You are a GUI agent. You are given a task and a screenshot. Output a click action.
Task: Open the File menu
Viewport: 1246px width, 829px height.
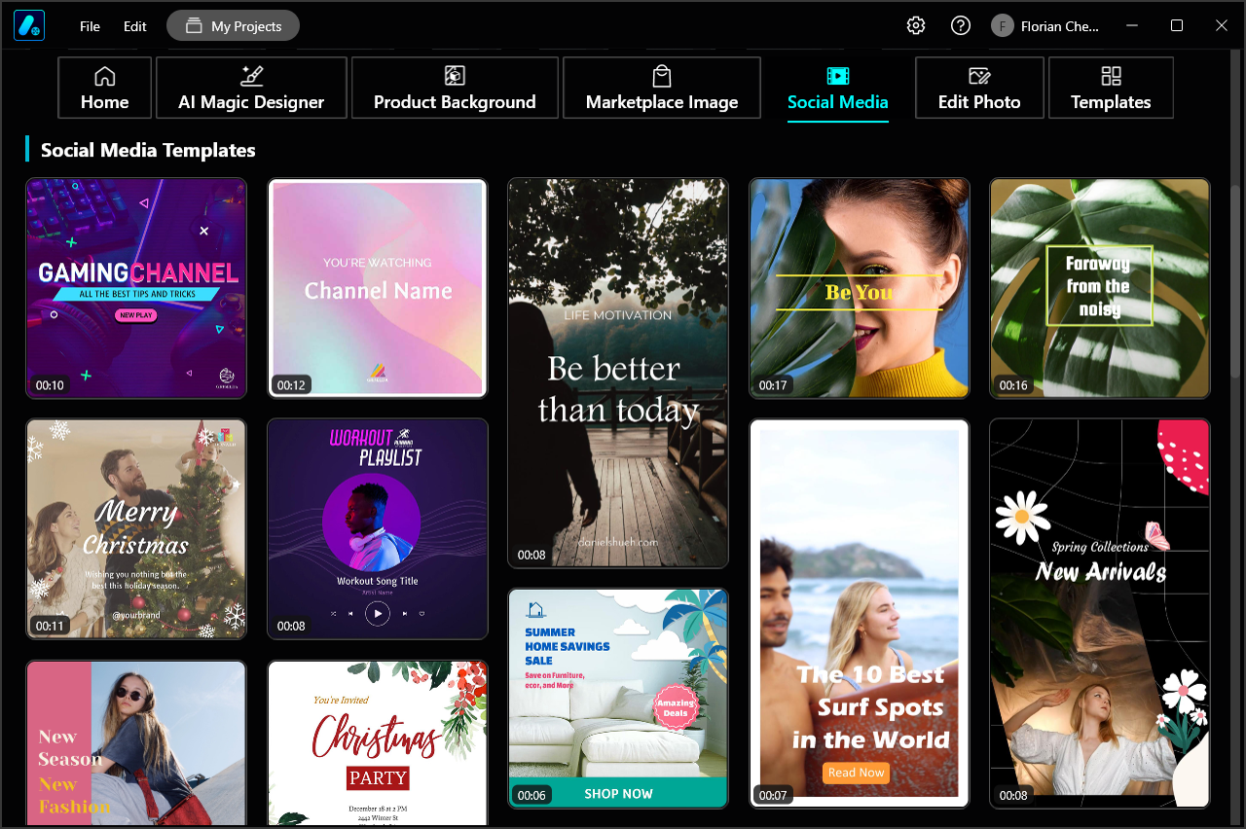pyautogui.click(x=90, y=26)
